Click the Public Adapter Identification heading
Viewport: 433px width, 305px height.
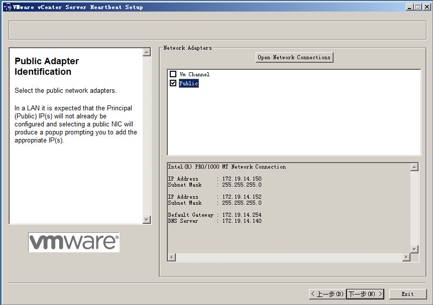pyautogui.click(x=47, y=66)
